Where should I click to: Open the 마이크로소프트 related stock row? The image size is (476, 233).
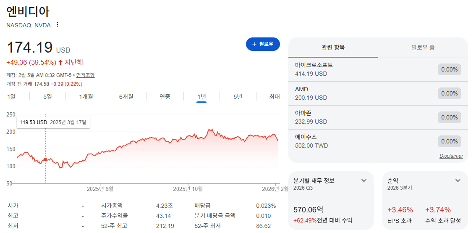pyautogui.click(x=378, y=69)
